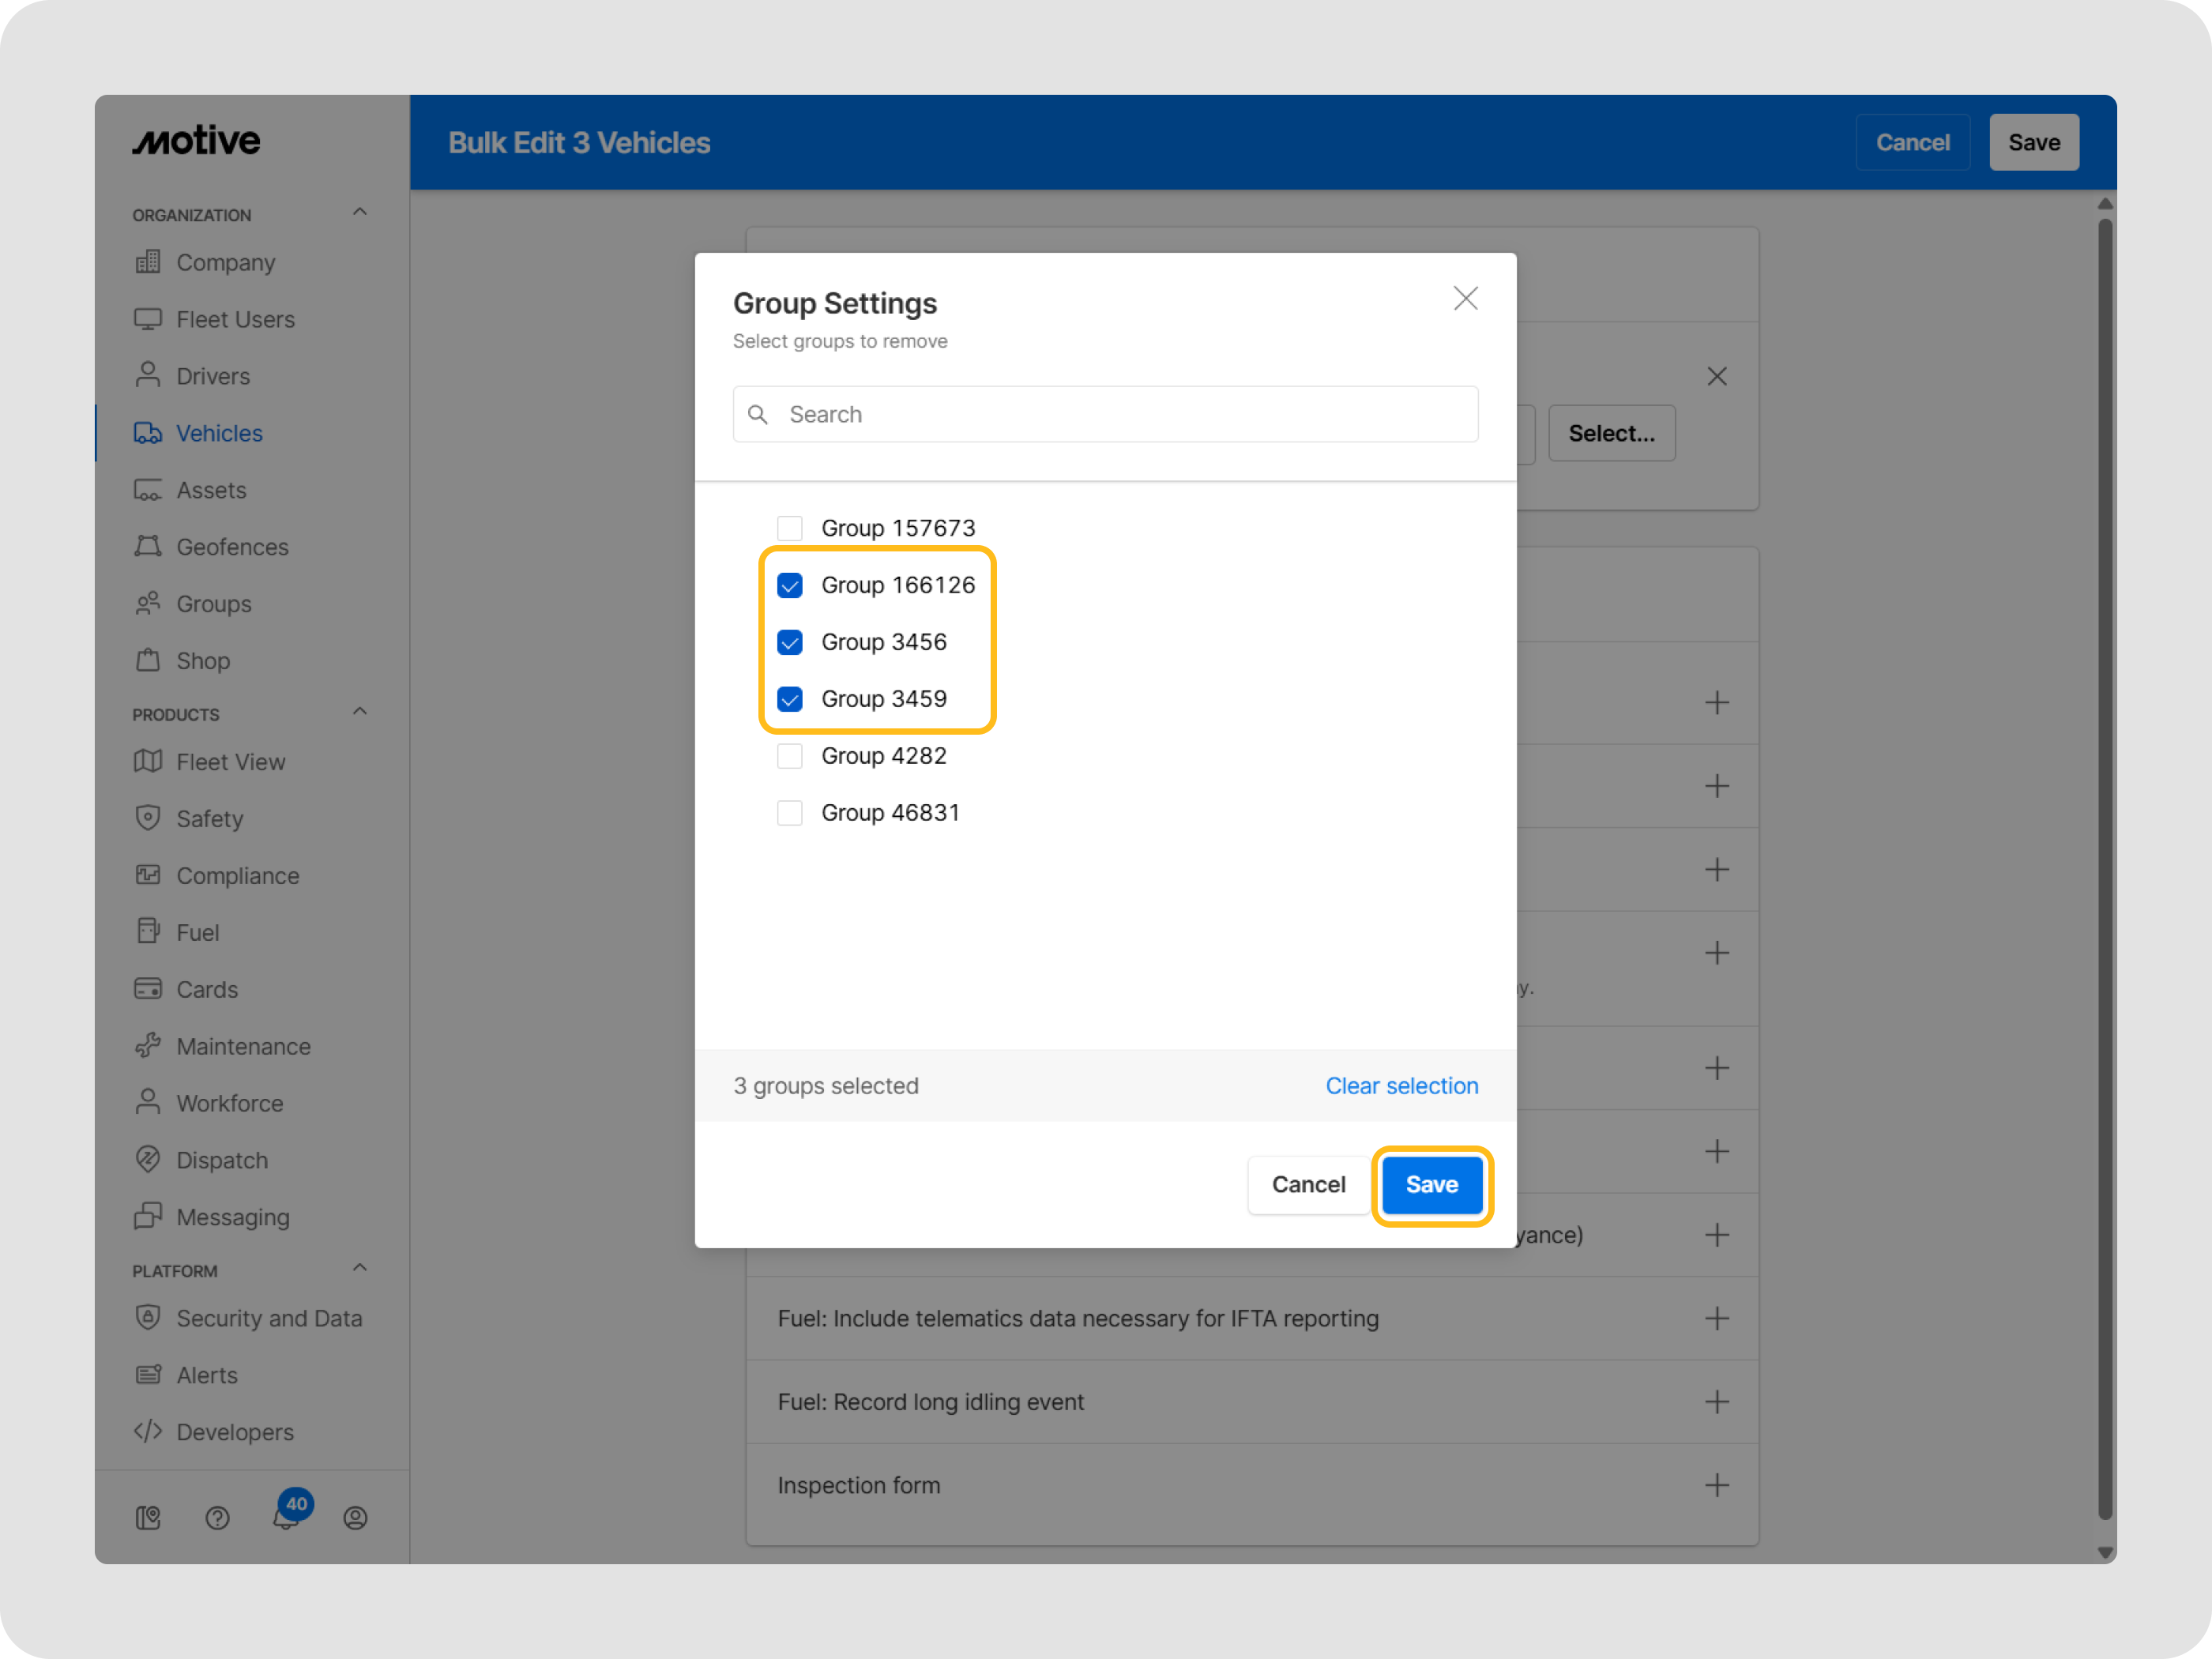Open Fleet View in the sidebar
The image size is (2212, 1659).
pyautogui.click(x=230, y=762)
